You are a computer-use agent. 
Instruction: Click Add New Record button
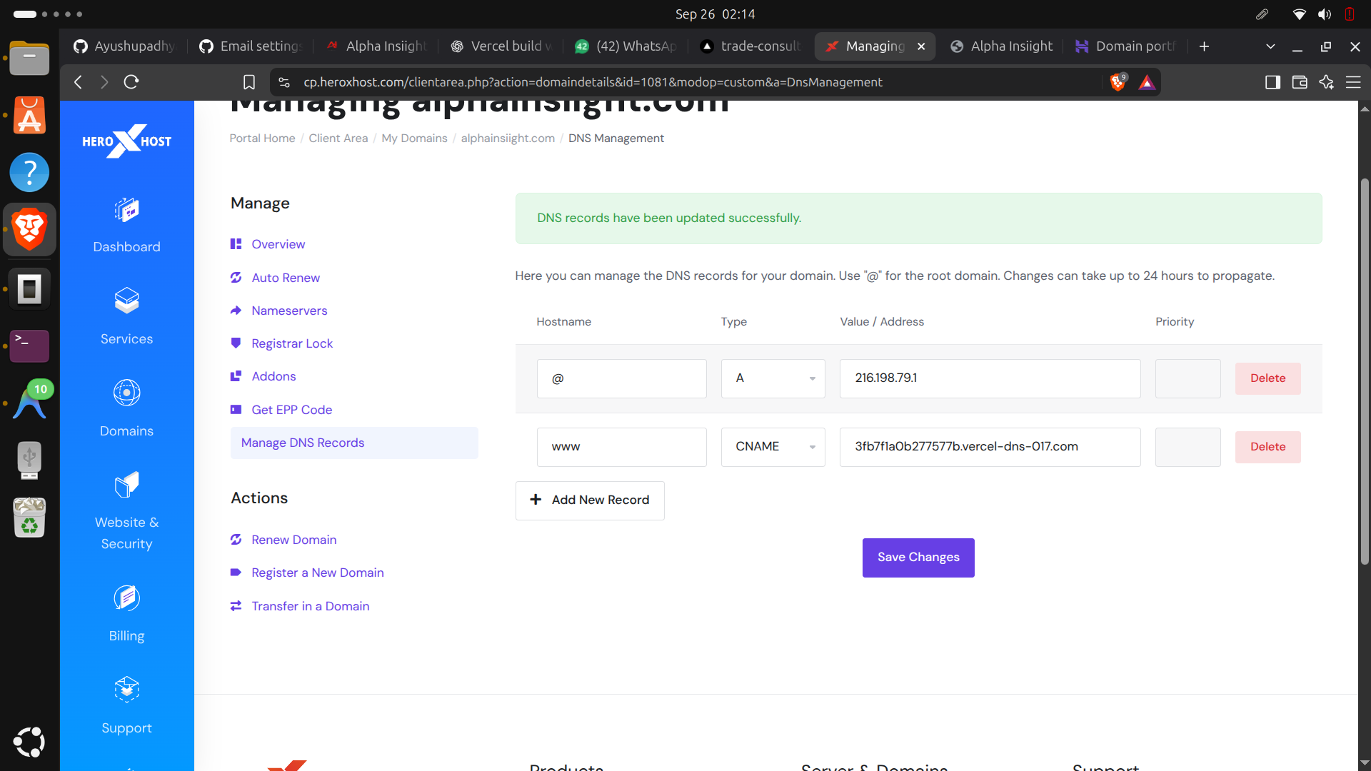point(590,500)
